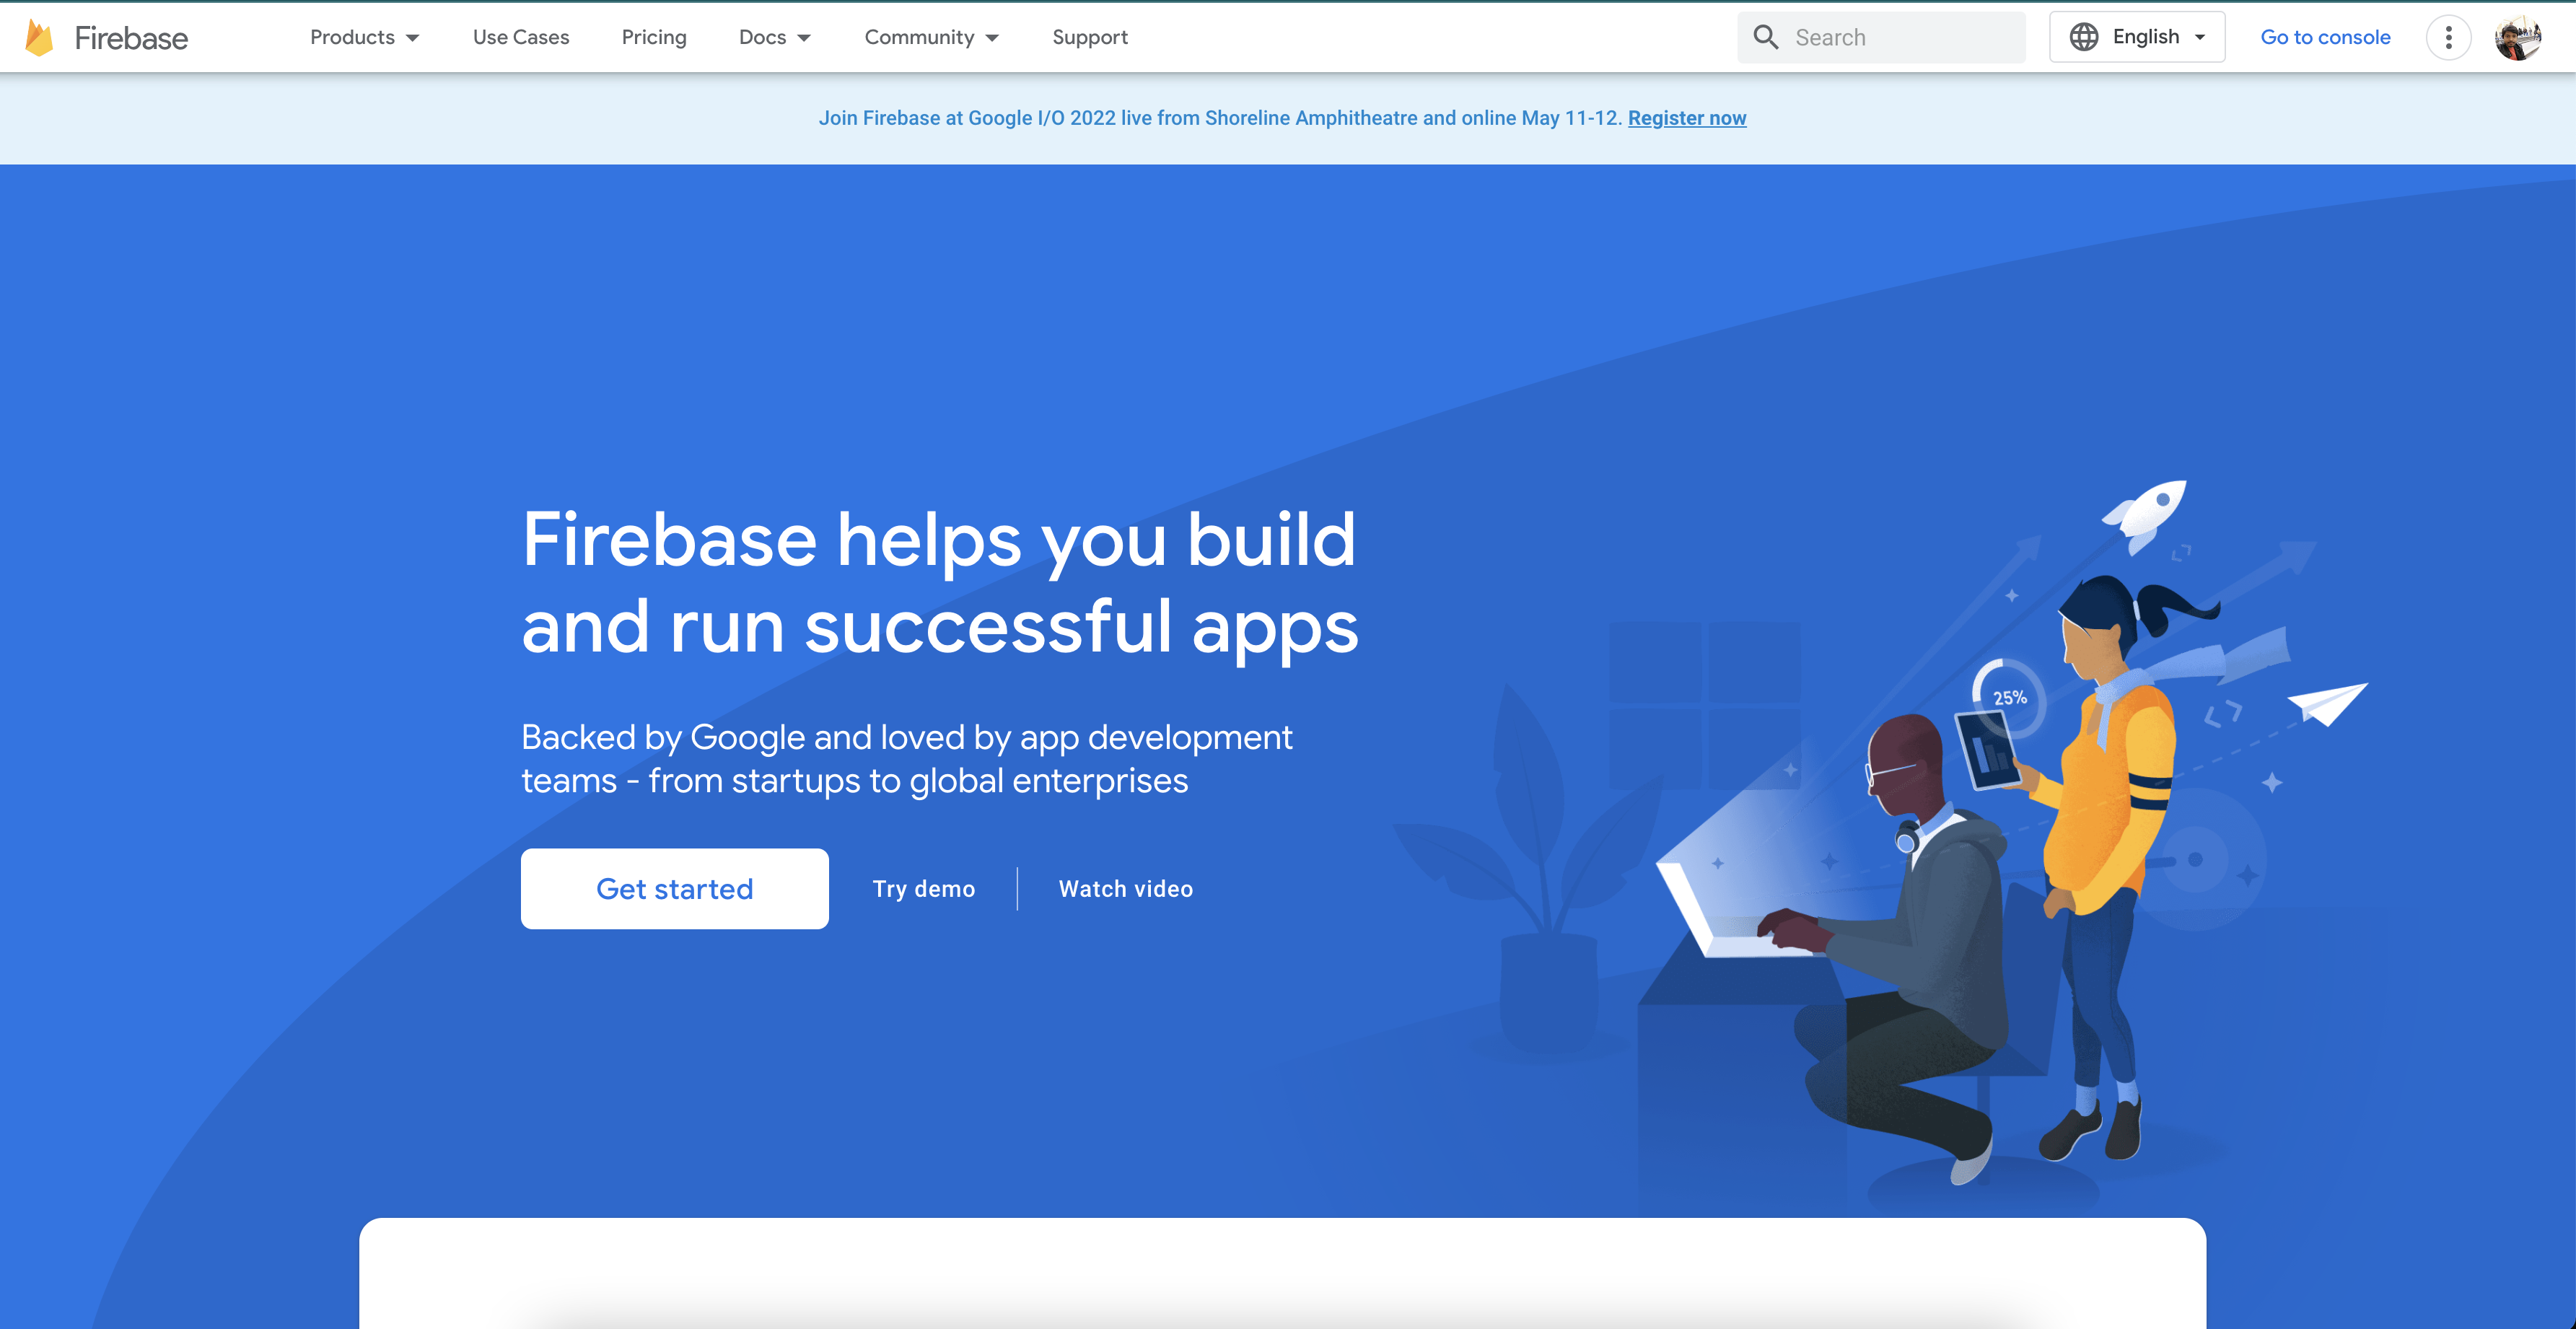Image resolution: width=2576 pixels, height=1329 pixels.
Task: Click the Firebase wordmark next to the logo
Action: click(x=131, y=38)
